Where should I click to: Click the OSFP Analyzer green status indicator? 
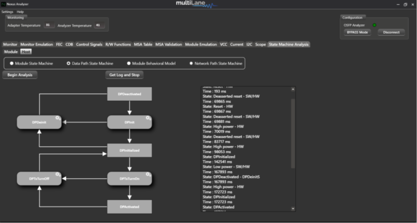(374, 25)
